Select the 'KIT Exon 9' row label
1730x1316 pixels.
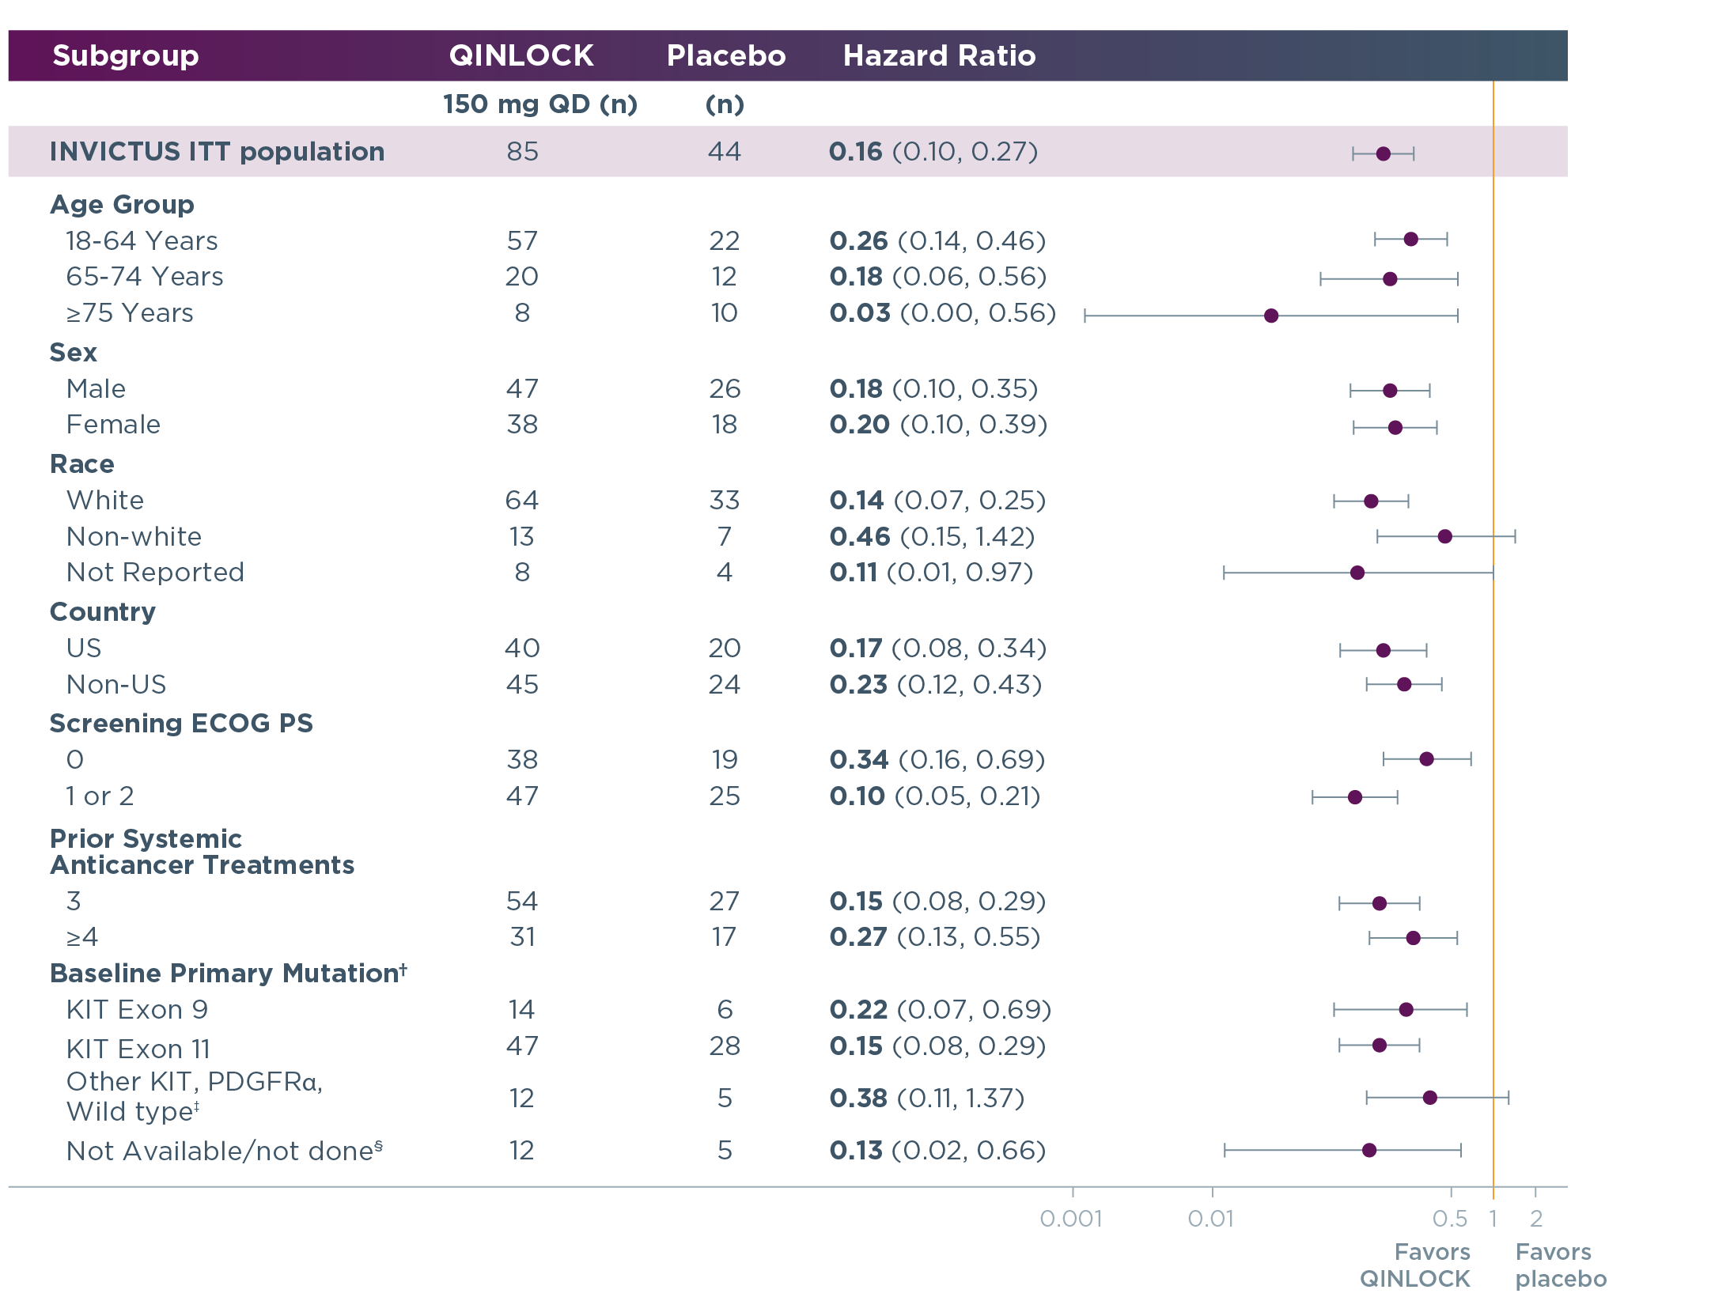(137, 1010)
